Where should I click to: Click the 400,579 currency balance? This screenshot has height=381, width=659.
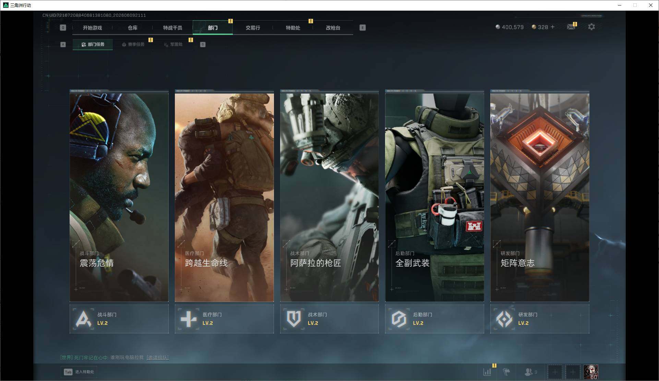tap(513, 27)
